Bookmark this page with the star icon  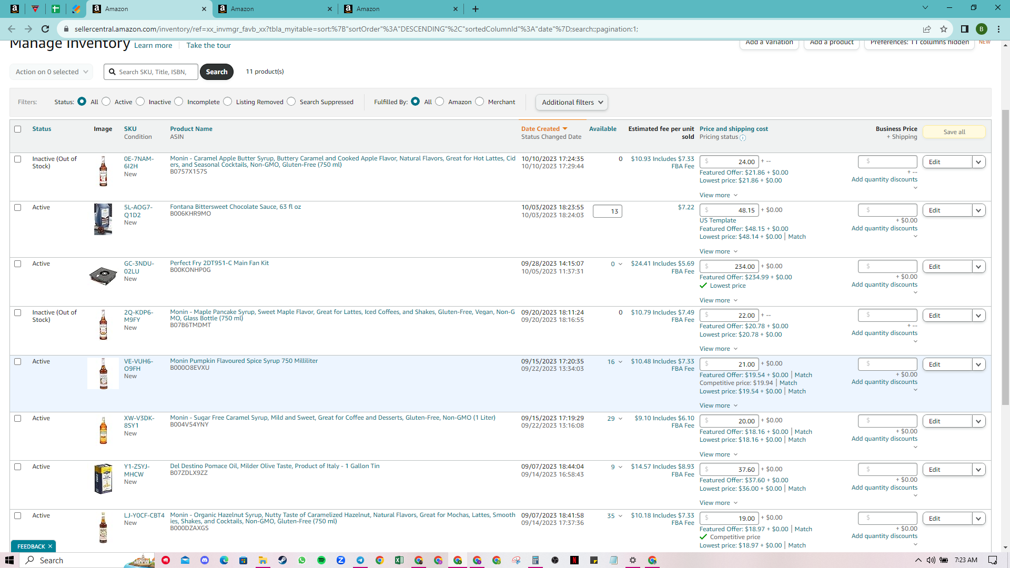coord(944,29)
